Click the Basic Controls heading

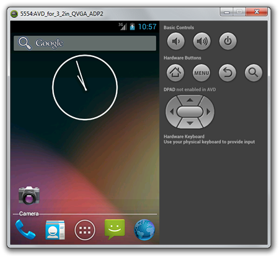(179, 27)
